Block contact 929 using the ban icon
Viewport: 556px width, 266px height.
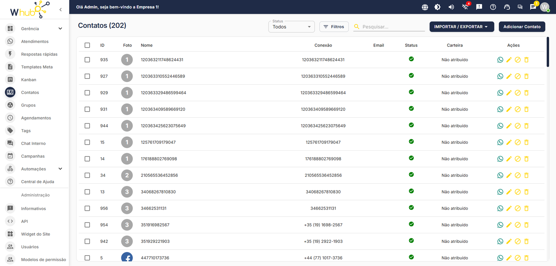click(x=517, y=93)
